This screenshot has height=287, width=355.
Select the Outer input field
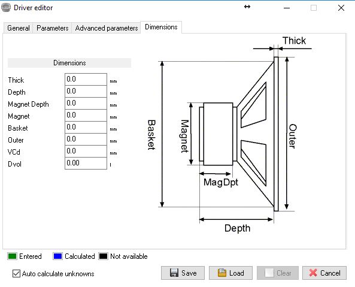(x=86, y=140)
